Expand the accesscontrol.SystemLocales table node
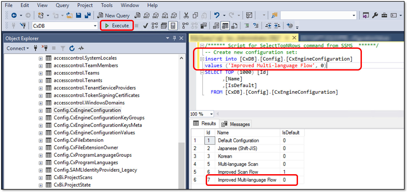This screenshot has width=408, height=193. (x=41, y=58)
